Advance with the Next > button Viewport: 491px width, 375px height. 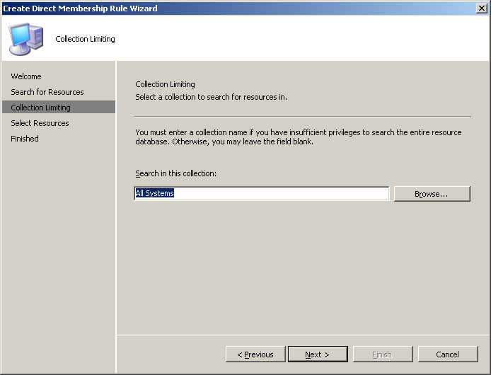[318, 354]
